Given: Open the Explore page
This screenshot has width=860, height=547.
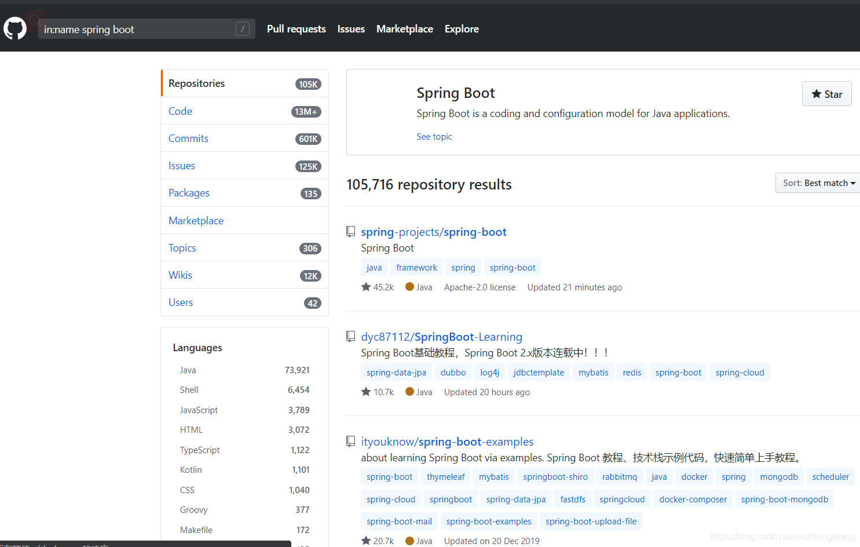Looking at the screenshot, I should click(x=462, y=29).
